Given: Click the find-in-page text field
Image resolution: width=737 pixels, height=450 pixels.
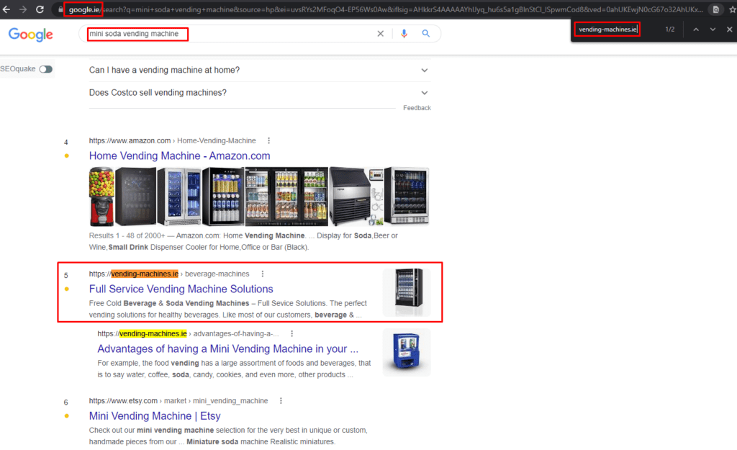Looking at the screenshot, I should point(607,29).
